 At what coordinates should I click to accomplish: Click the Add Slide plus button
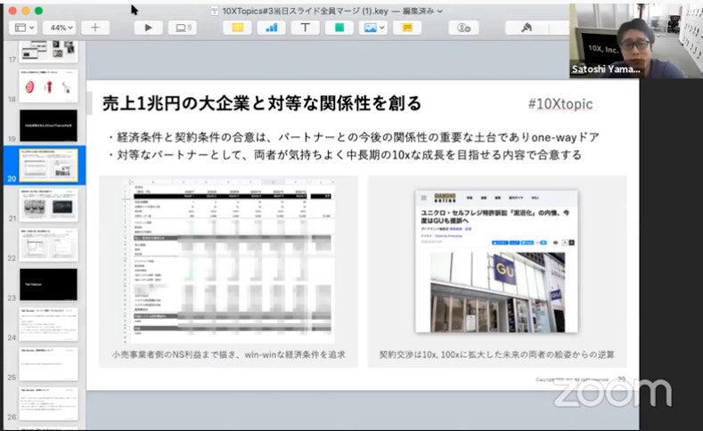pos(95,28)
